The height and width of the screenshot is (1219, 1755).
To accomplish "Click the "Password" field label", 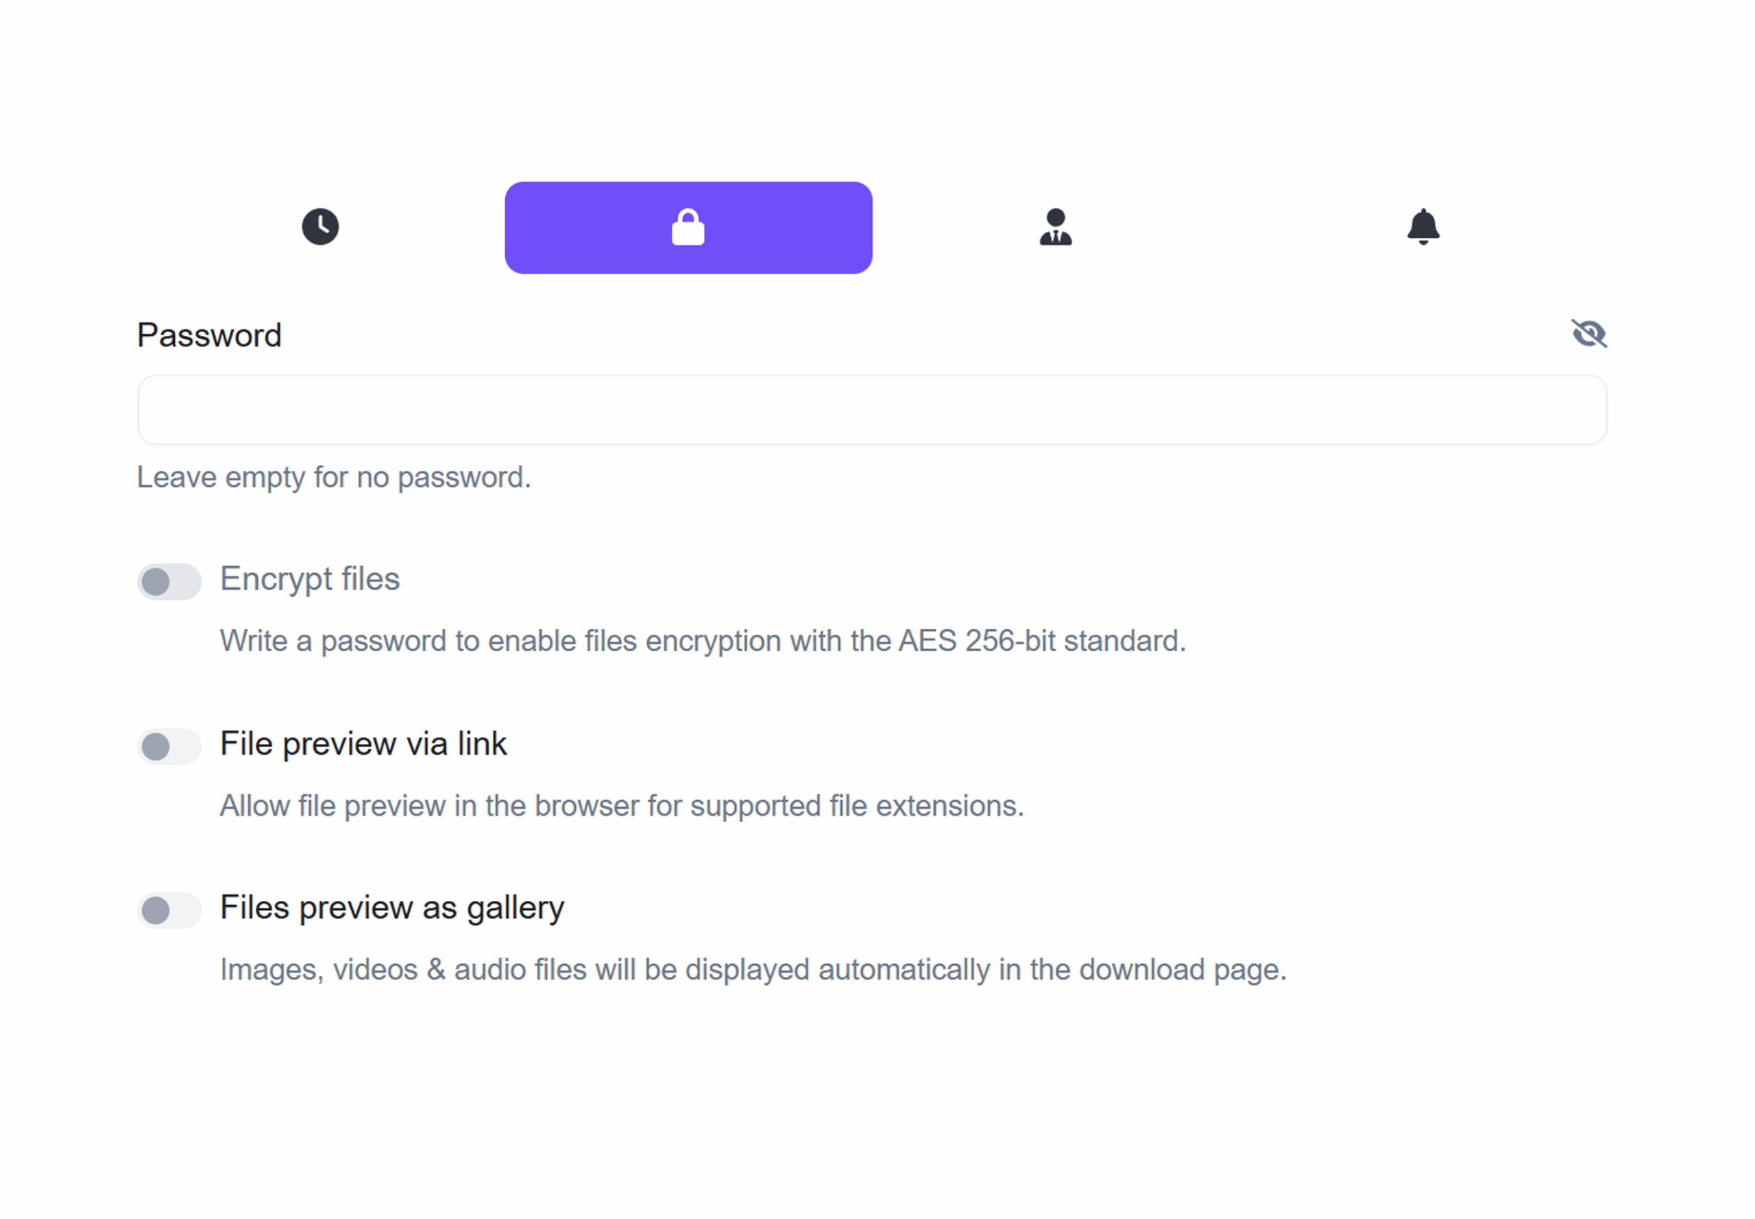I will tap(209, 335).
